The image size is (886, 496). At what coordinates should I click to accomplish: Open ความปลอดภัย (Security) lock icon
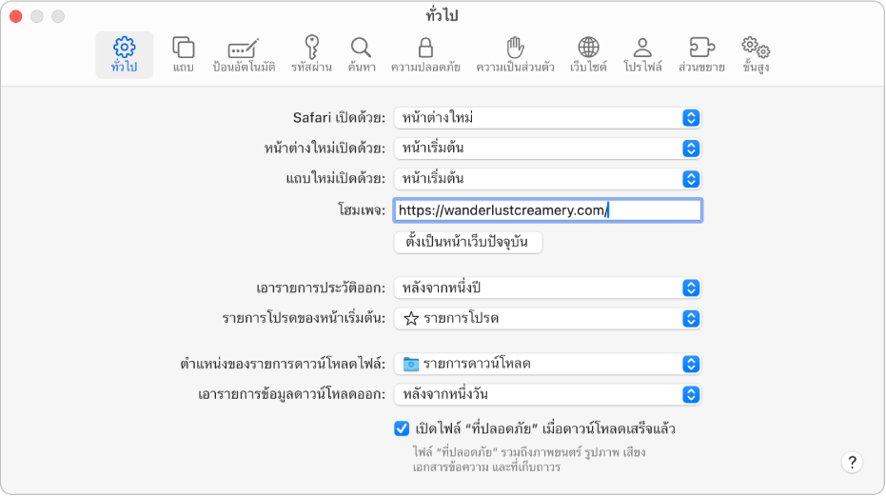(x=425, y=54)
